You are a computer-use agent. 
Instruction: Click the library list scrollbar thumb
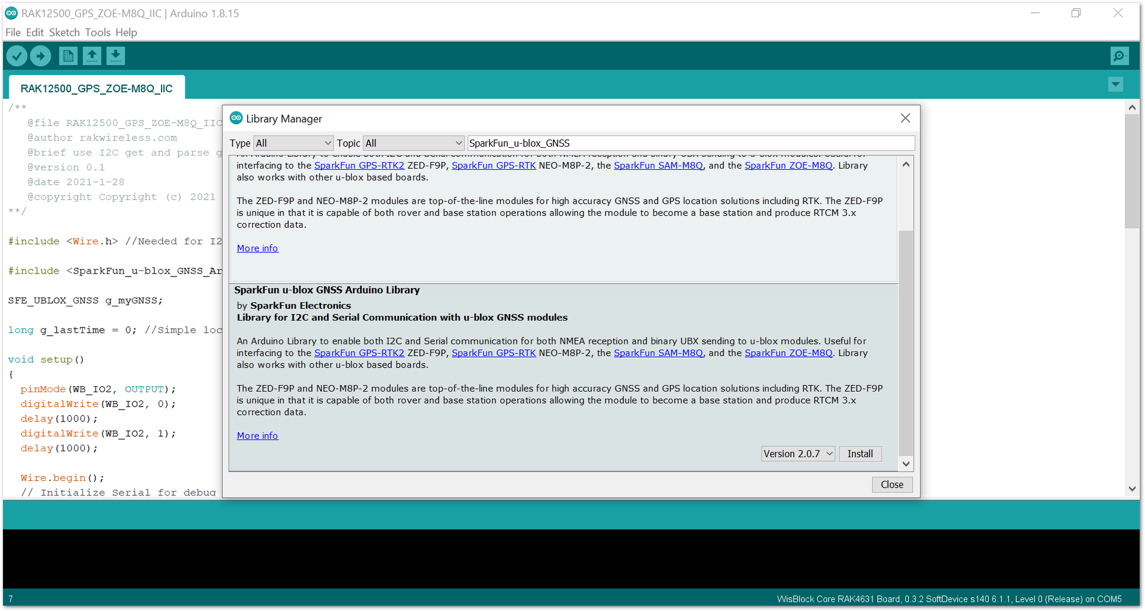pos(906,343)
